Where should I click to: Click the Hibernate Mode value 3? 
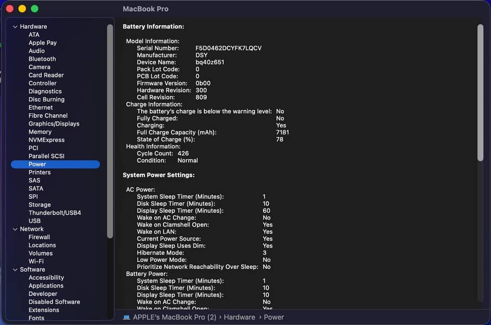tap(265, 253)
